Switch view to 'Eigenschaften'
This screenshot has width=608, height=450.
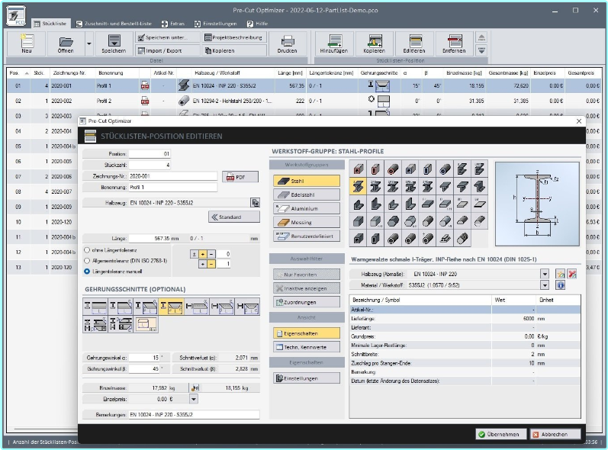click(x=307, y=333)
